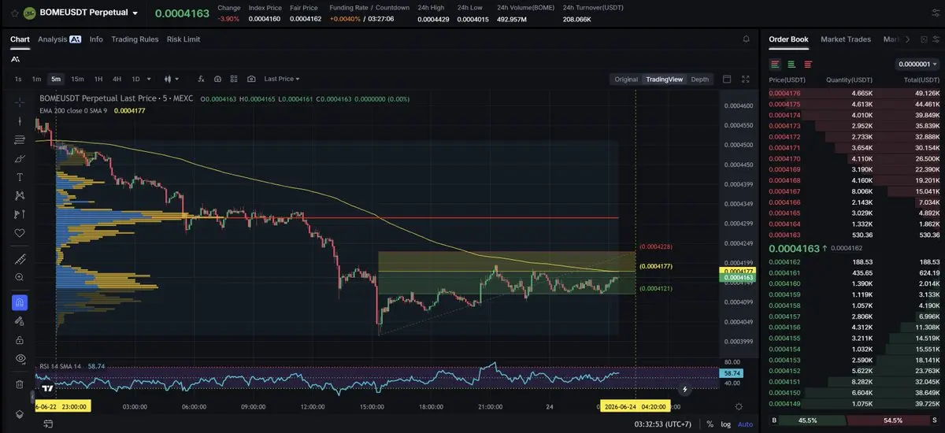Select the Market Trades tab
945x433 pixels.
[846, 39]
